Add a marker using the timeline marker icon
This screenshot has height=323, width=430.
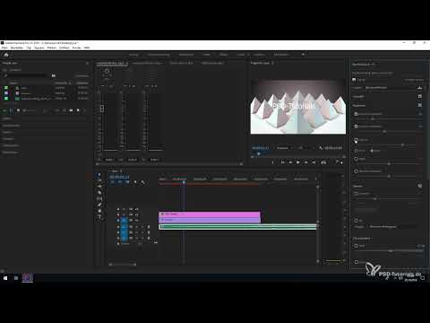[135, 182]
